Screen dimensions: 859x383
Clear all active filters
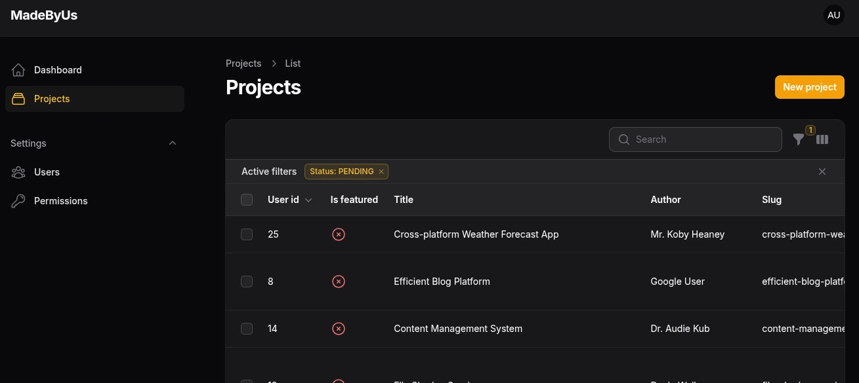(822, 172)
